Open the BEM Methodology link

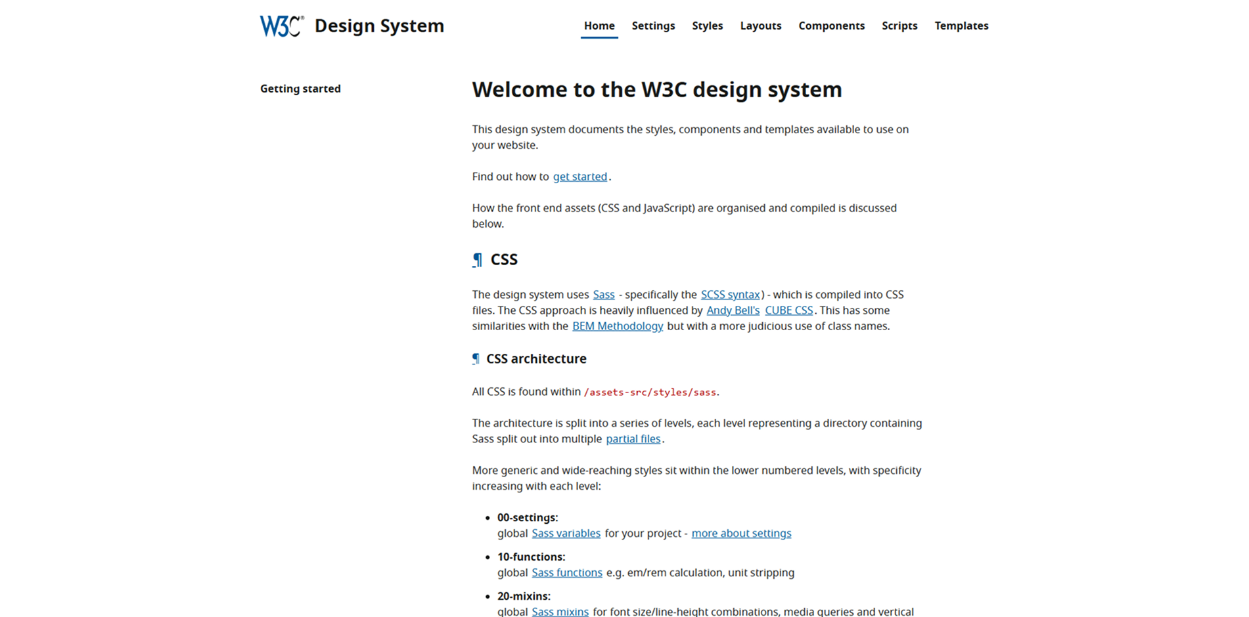tap(618, 326)
